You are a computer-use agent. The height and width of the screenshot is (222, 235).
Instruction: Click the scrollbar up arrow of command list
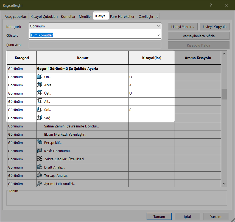(224, 54)
